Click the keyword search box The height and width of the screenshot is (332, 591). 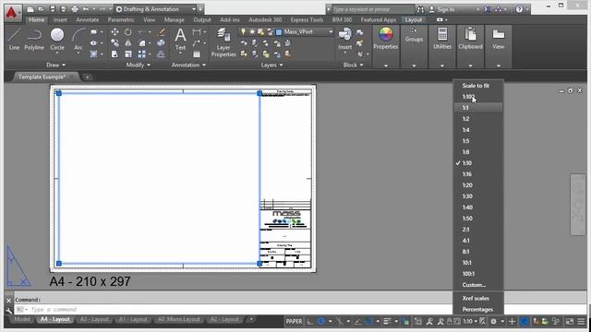pos(372,9)
